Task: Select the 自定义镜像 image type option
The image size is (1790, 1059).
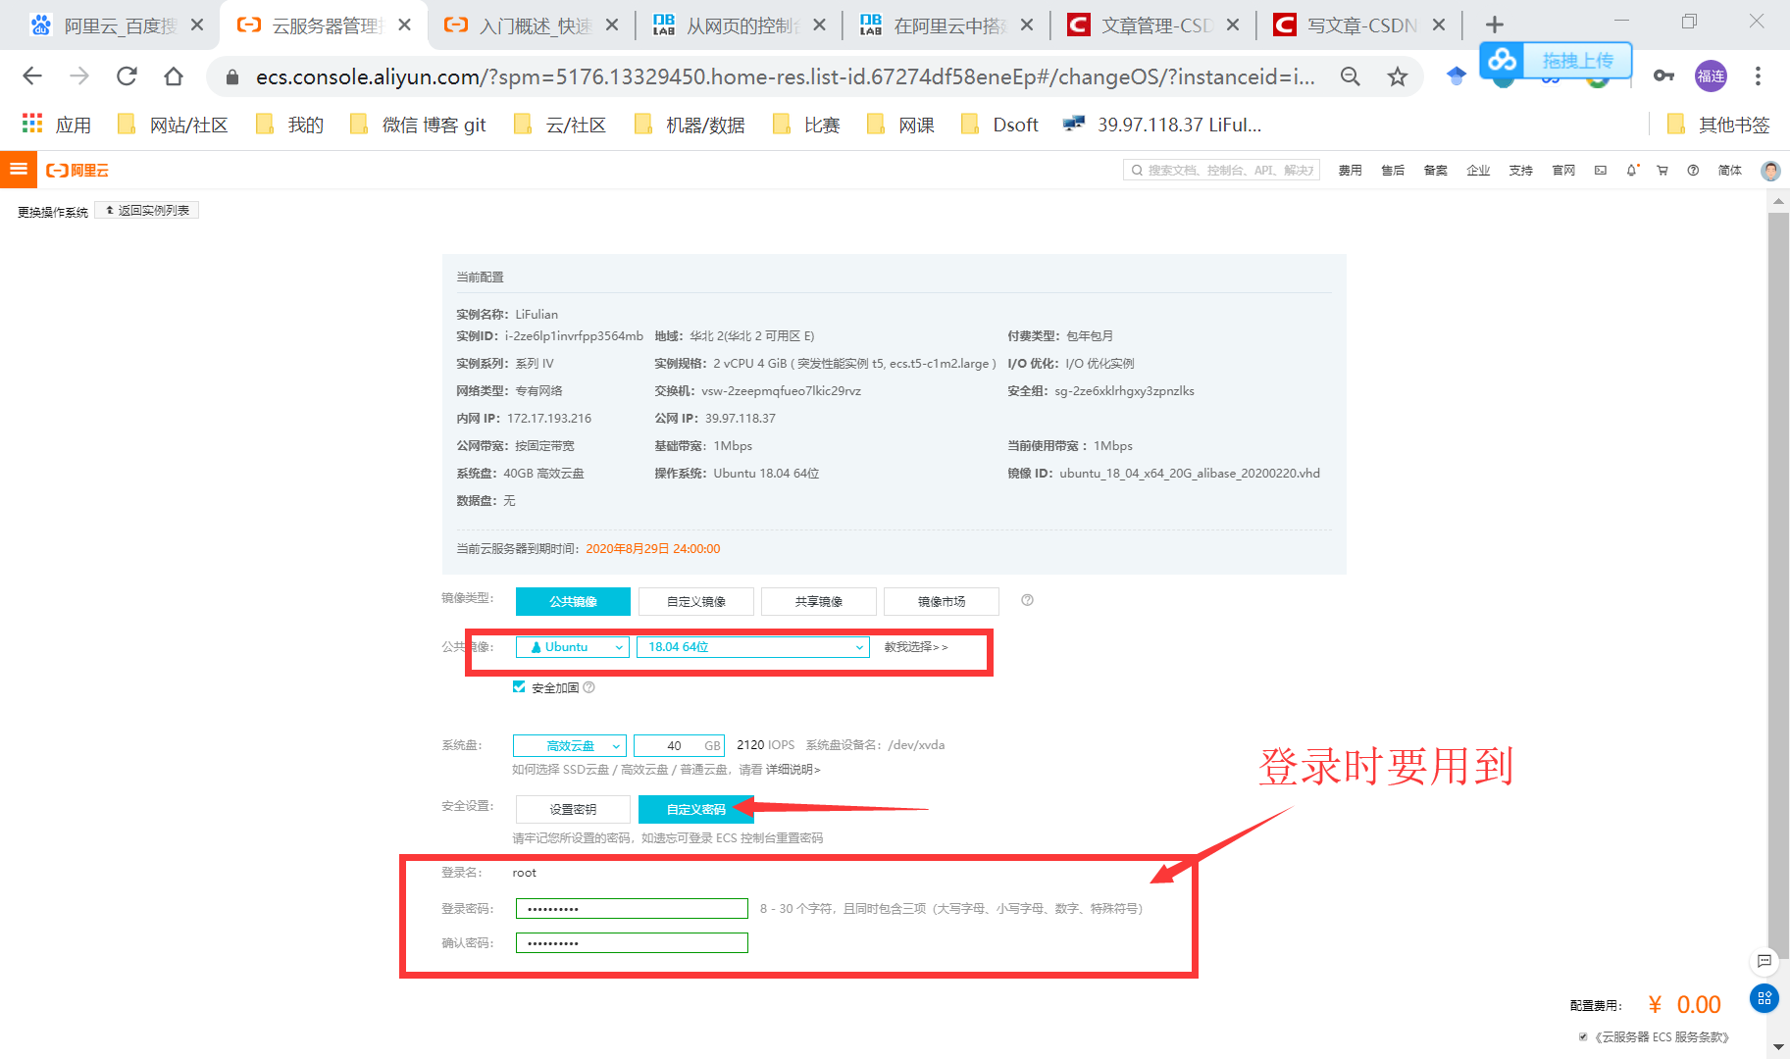Action: [695, 600]
